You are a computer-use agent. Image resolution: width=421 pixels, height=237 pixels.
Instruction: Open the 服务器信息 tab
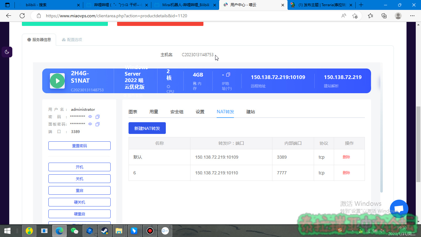point(39,39)
